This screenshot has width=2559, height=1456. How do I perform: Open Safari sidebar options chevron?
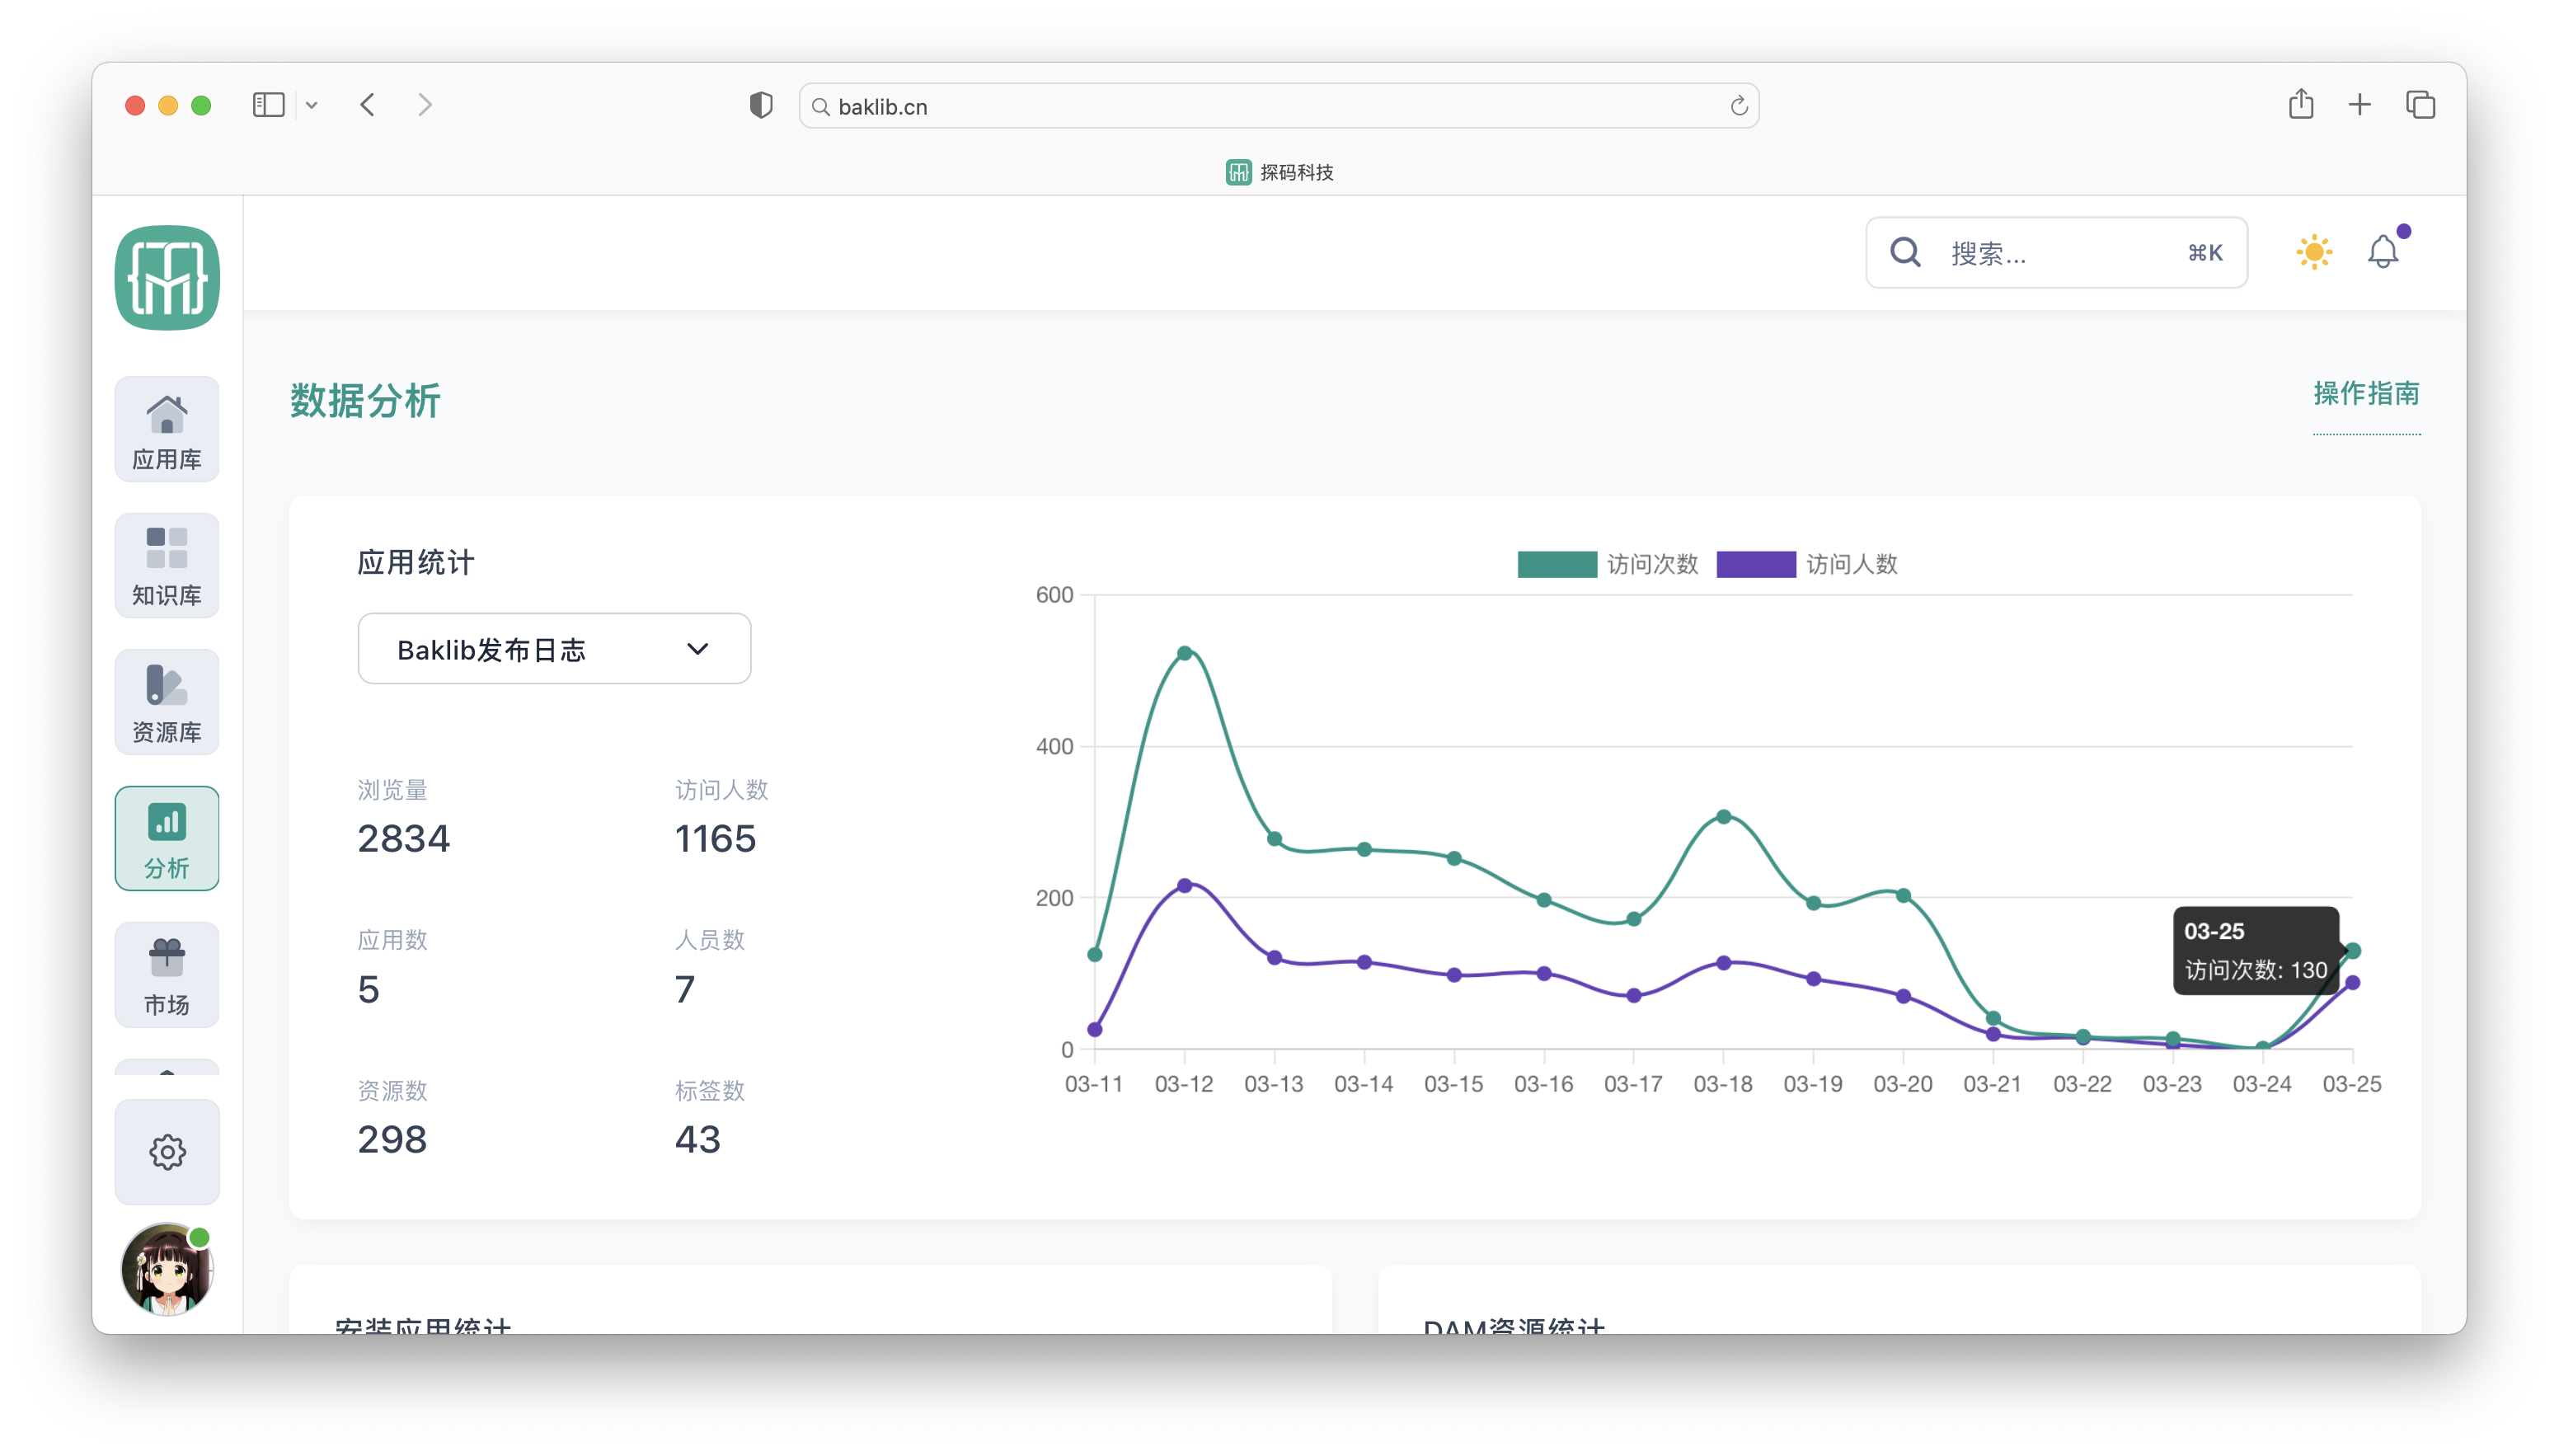(312, 105)
